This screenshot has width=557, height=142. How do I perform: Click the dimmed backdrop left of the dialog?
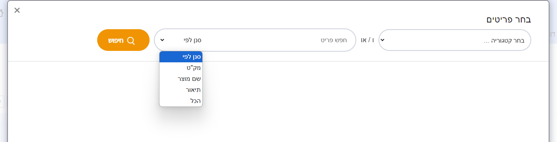[4, 79]
